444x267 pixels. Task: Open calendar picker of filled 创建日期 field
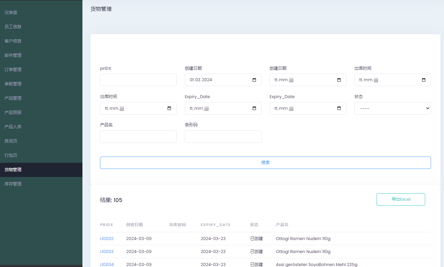click(254, 80)
